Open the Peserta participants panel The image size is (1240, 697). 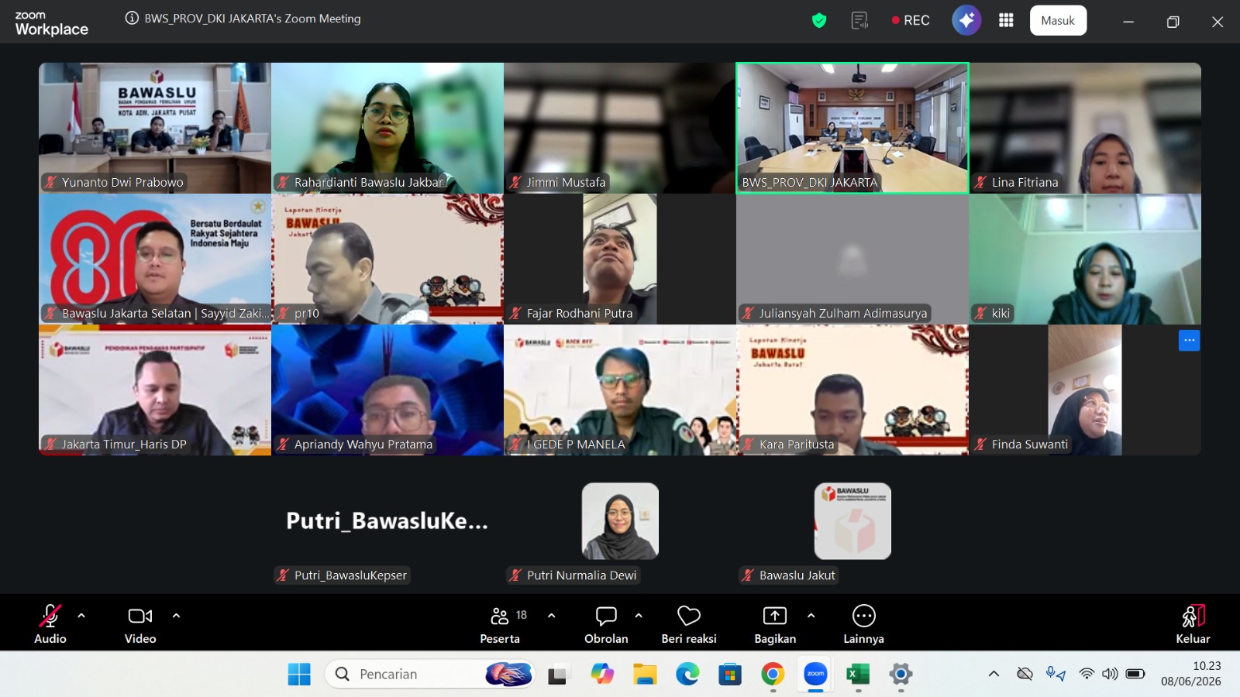[500, 623]
